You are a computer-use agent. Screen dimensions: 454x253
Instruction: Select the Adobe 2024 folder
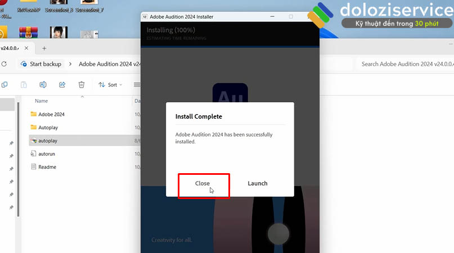pyautogui.click(x=51, y=114)
